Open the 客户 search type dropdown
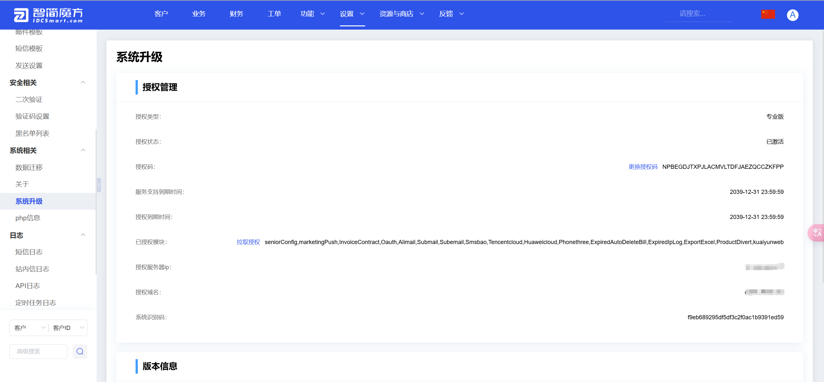The height and width of the screenshot is (382, 824). 29,328
